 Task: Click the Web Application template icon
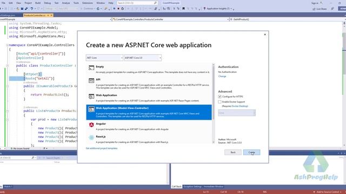[91, 96]
